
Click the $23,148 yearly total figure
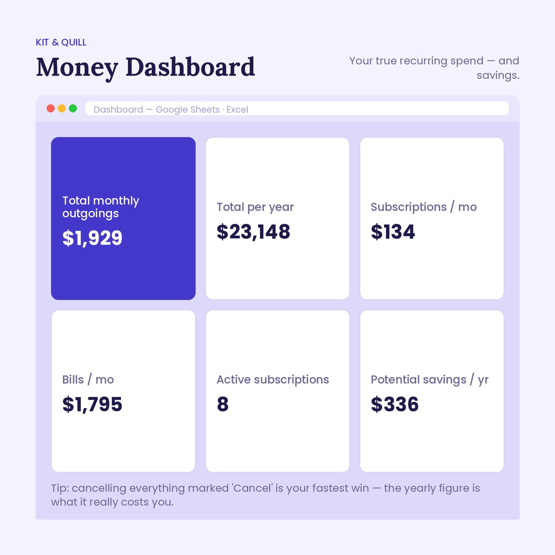pyautogui.click(x=253, y=232)
